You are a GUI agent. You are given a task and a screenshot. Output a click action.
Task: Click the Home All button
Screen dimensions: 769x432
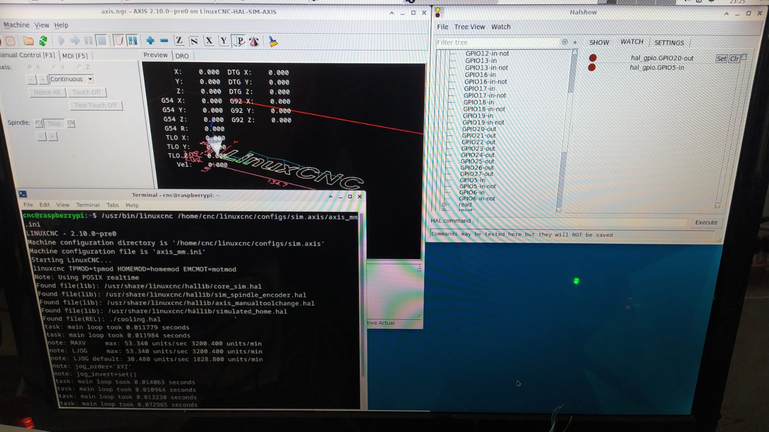pyautogui.click(x=47, y=92)
